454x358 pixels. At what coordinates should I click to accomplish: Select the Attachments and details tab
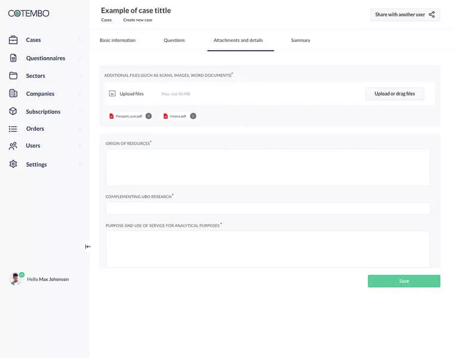click(x=238, y=40)
